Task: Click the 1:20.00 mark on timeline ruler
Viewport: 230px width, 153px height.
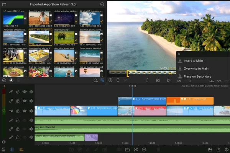Action: (152, 143)
